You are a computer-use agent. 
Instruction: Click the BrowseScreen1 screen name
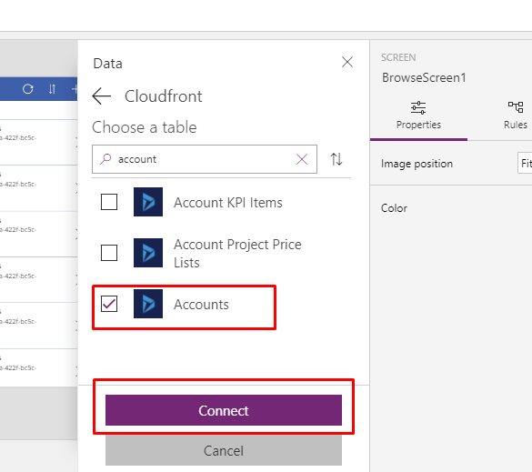[x=424, y=77]
